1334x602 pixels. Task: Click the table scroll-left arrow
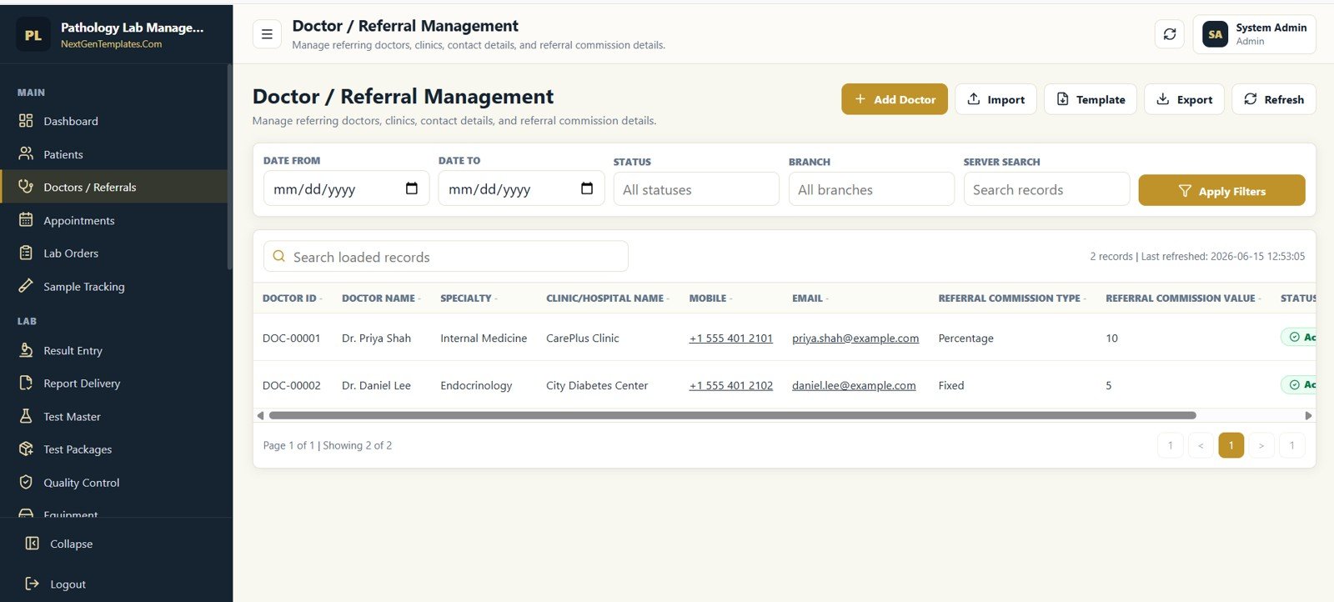coord(260,415)
